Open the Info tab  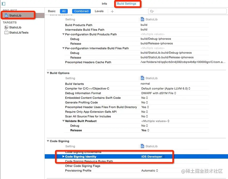104,4
